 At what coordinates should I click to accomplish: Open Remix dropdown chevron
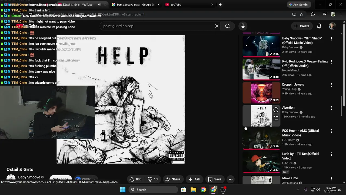(x=95, y=179)
